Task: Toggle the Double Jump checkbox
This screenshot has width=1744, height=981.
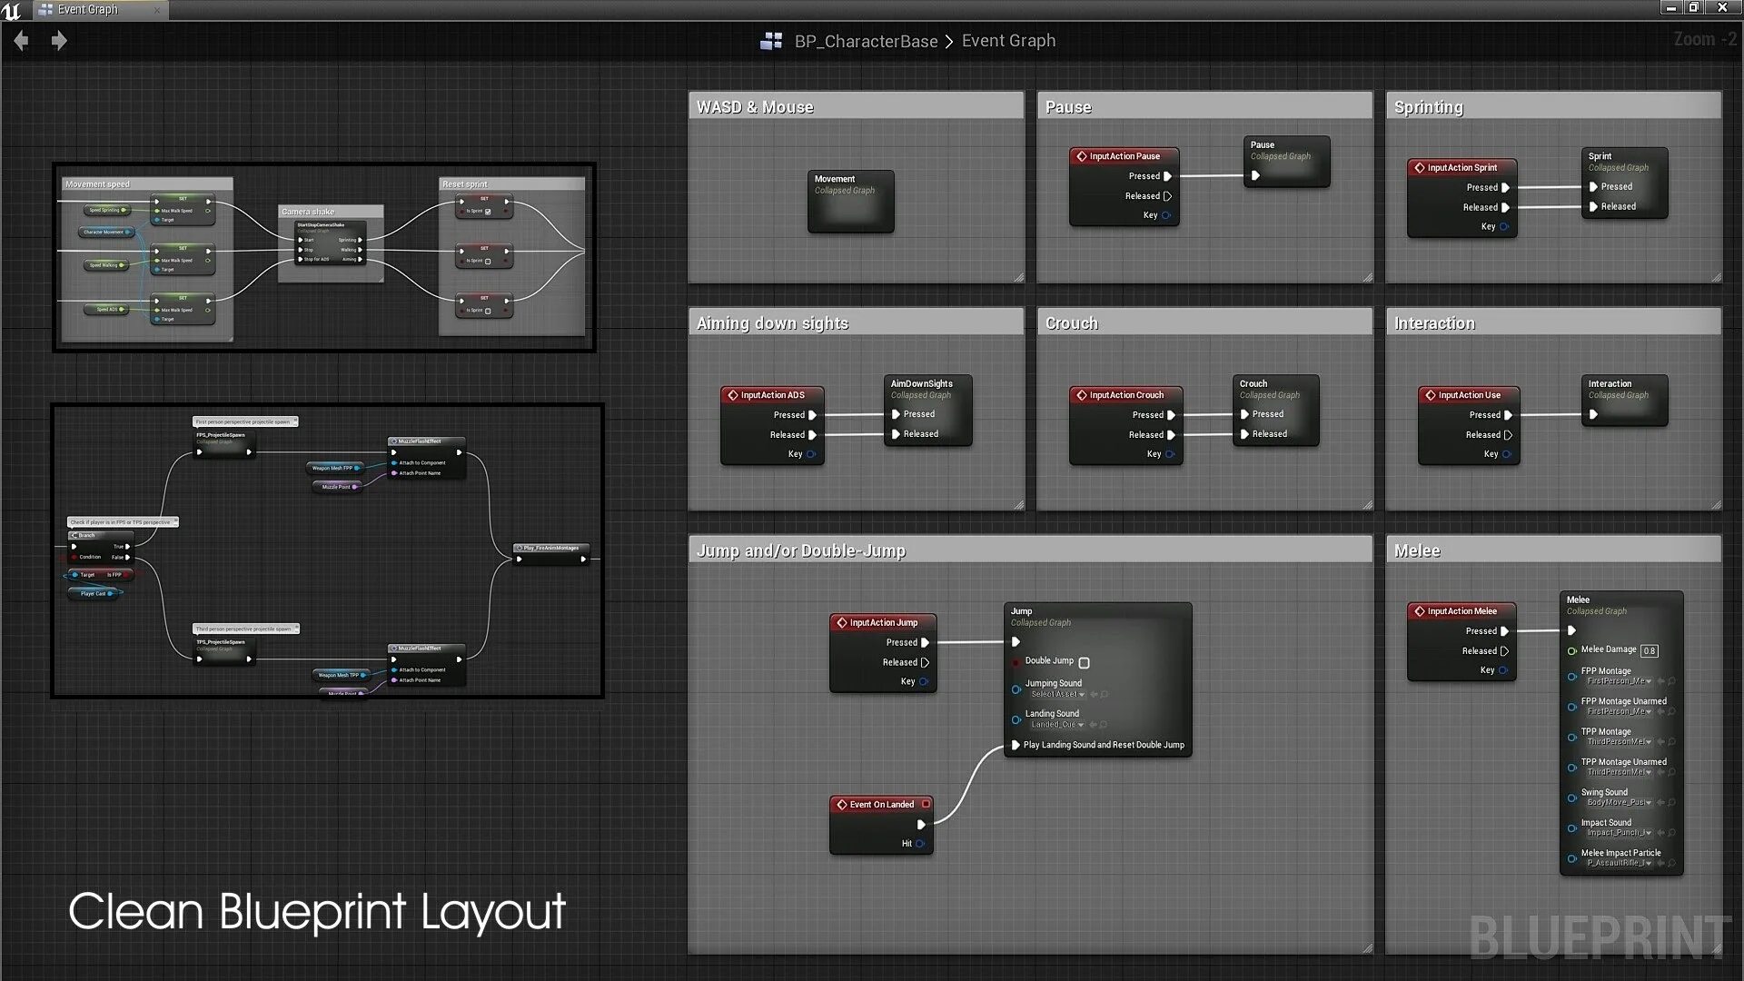Action: 1084,662
